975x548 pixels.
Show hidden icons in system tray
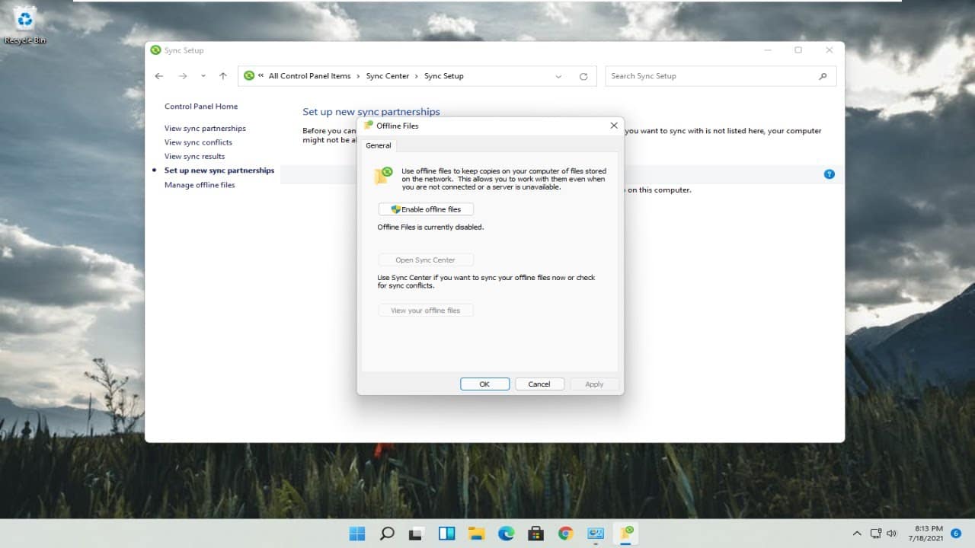[857, 534]
